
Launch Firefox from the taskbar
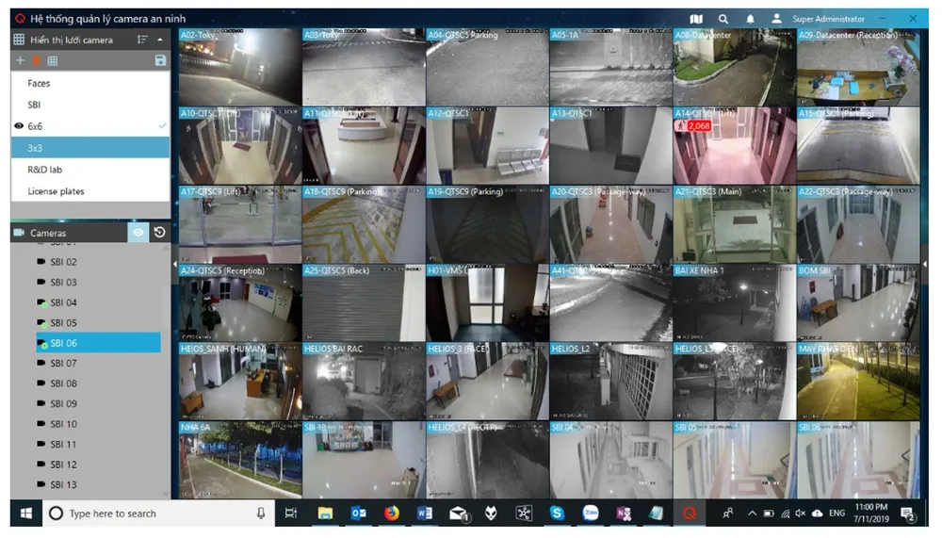coord(392,514)
